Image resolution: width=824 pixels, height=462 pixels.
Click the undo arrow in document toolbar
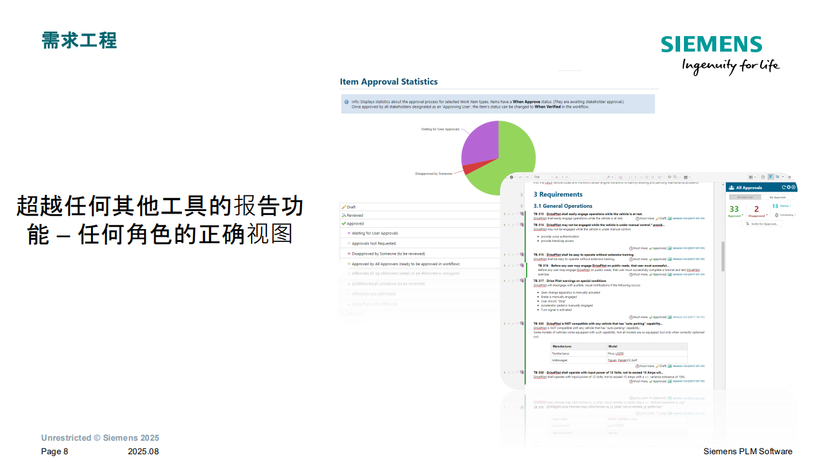pyautogui.click(x=521, y=177)
